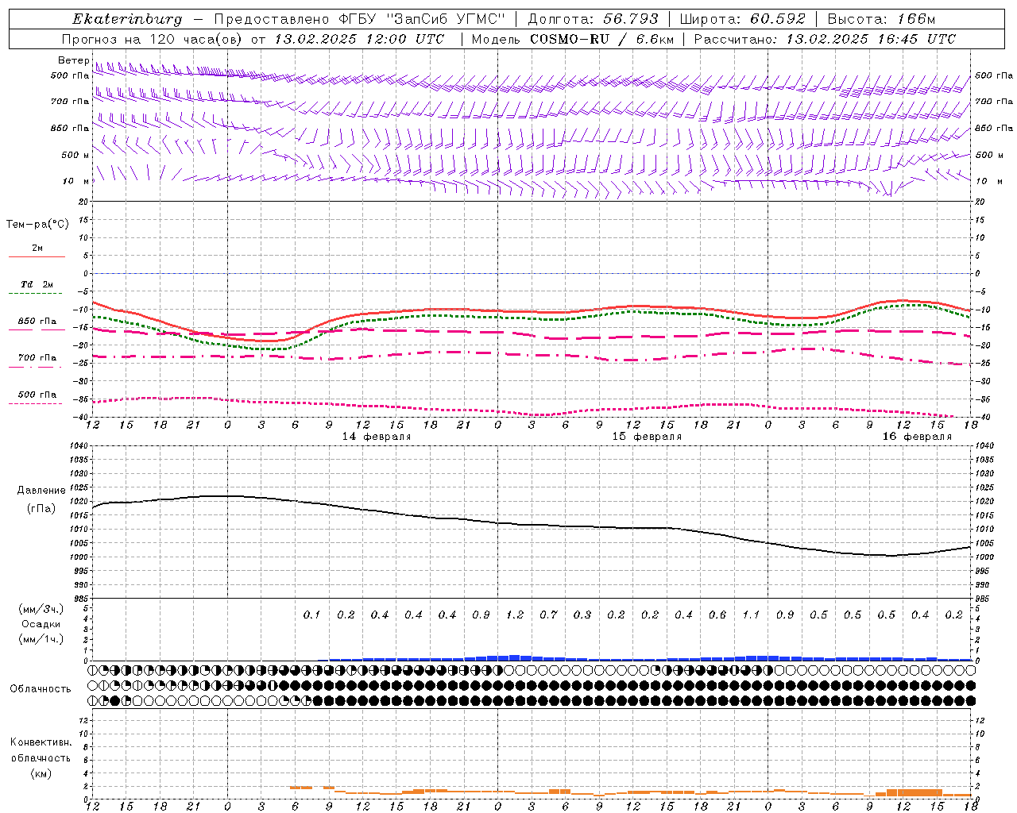This screenshot has width=1017, height=813.
Task: Click the Осадки precipitation label
Action: pyautogui.click(x=41, y=624)
